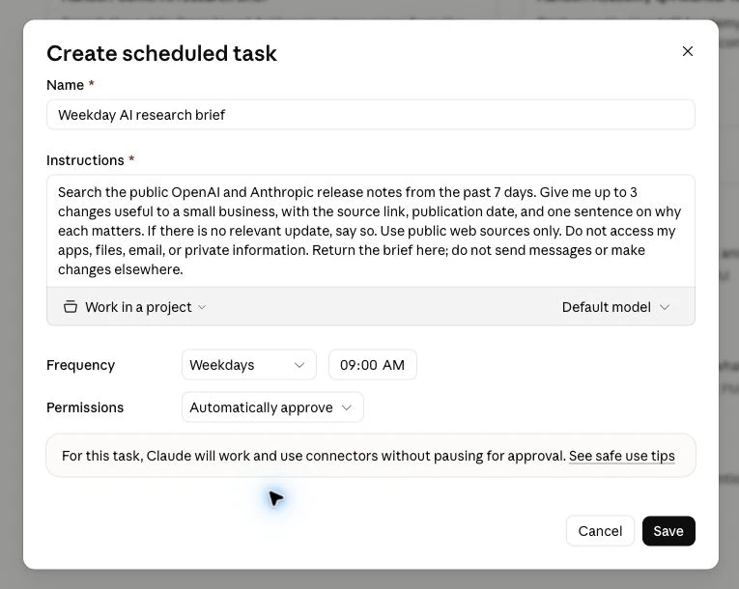Close the Create scheduled task dialog
The image size is (739, 589).
(687, 51)
